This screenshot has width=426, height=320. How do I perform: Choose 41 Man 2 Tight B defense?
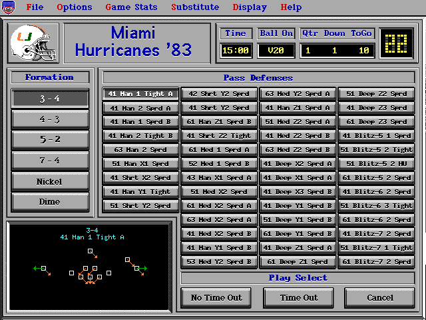pos(140,136)
